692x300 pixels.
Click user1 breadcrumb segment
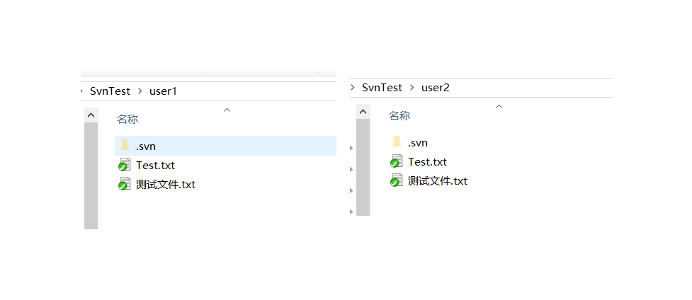point(164,91)
